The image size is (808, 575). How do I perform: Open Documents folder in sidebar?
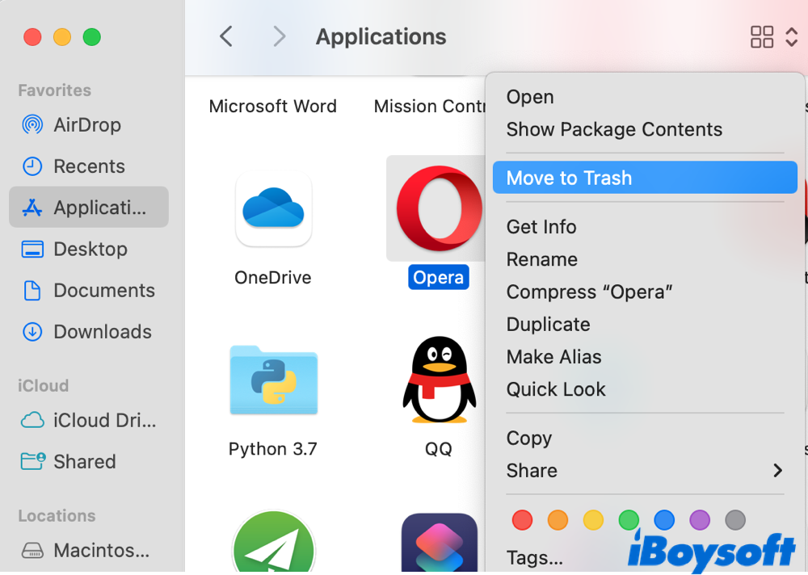point(103,291)
